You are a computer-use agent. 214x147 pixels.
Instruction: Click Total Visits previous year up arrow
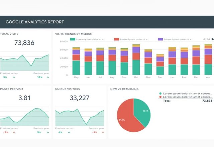click(x=48, y=77)
